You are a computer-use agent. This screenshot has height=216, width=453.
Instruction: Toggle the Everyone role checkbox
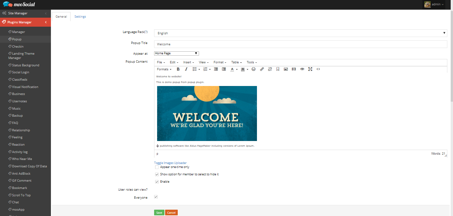coord(156,197)
